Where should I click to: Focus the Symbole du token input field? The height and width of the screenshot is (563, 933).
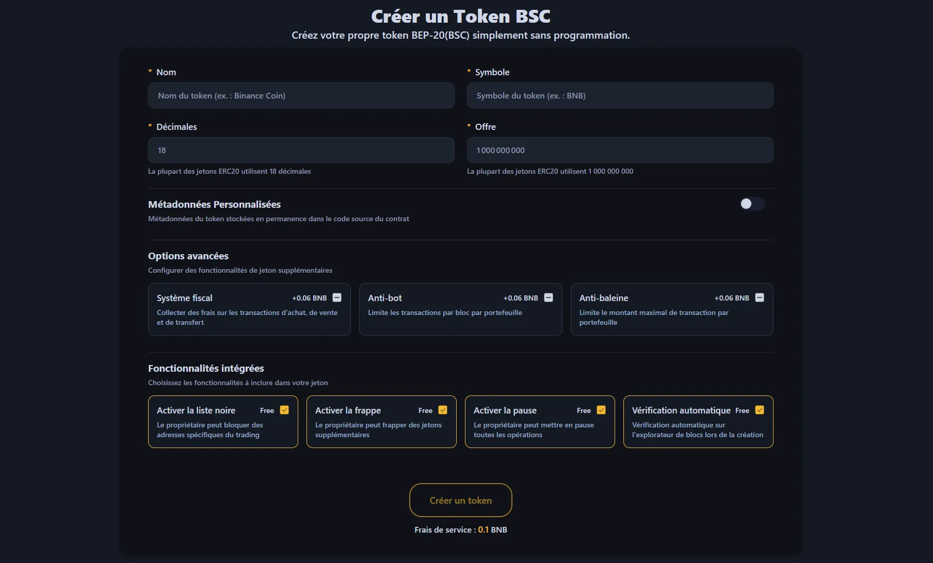pyautogui.click(x=619, y=95)
